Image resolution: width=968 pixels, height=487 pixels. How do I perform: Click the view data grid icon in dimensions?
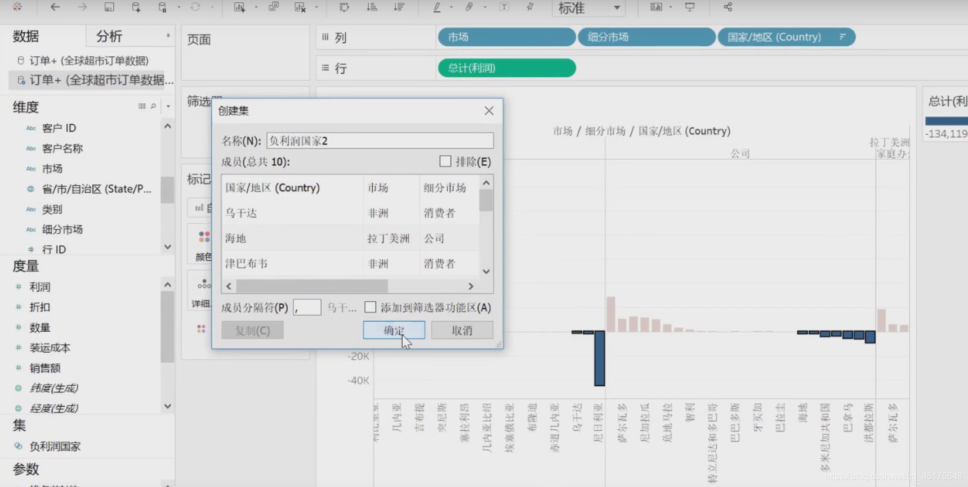[142, 106]
